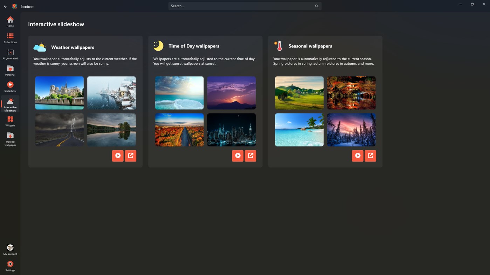
Task: Open snowy village weather thumbnail
Action: 111,93
